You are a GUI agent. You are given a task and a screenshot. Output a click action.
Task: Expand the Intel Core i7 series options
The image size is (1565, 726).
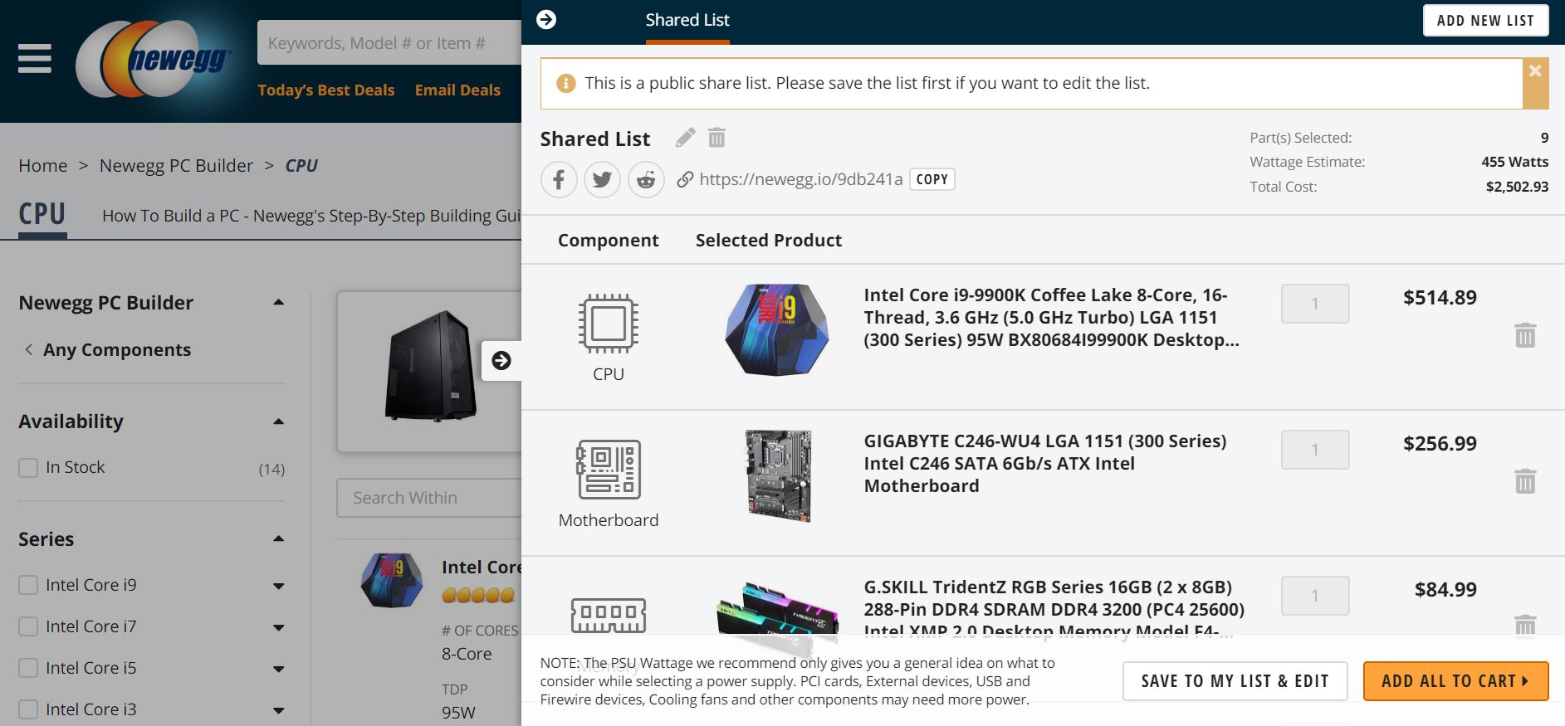pyautogui.click(x=279, y=628)
